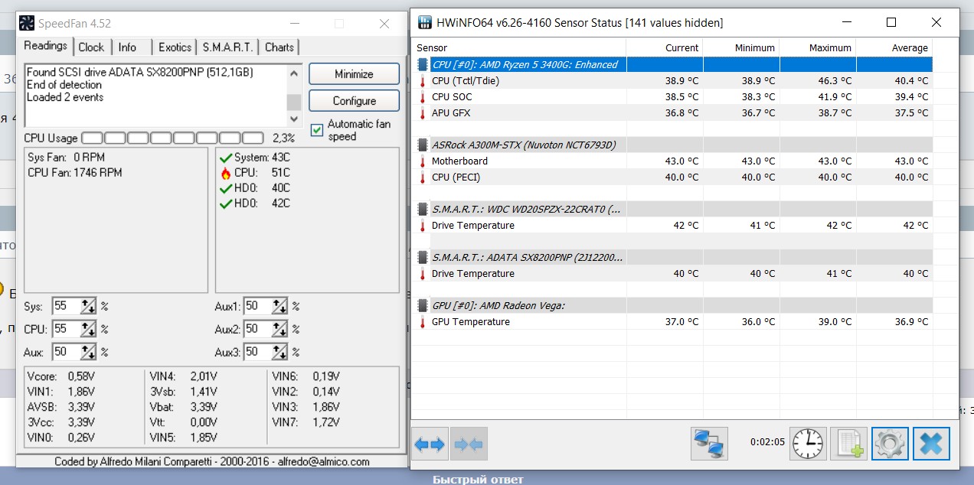Adjust the Aux fan speed stepper arrows
The image size is (974, 485).
(x=89, y=352)
